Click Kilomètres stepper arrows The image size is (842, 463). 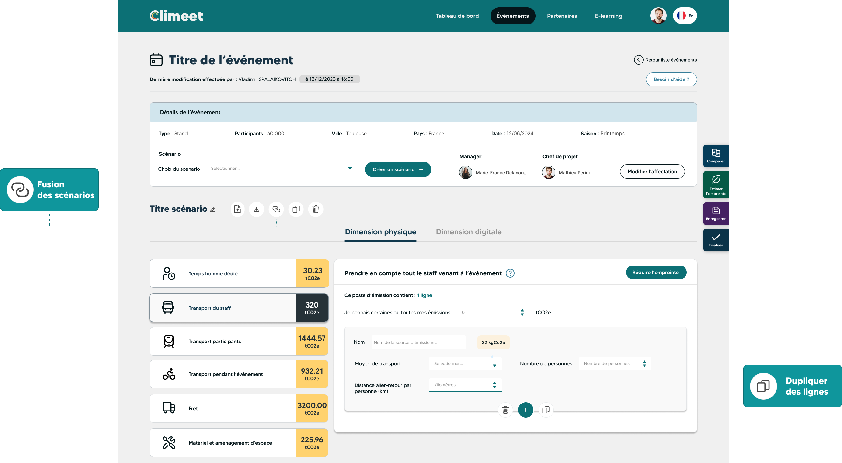(495, 385)
